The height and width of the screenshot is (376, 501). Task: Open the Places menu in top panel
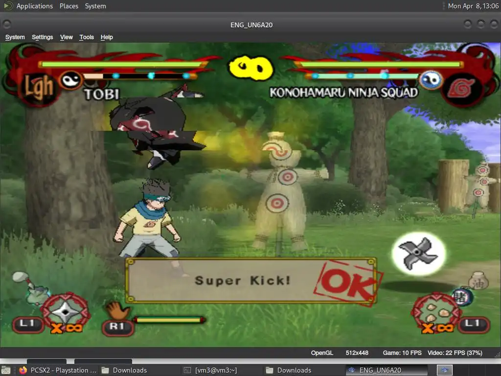[68, 6]
